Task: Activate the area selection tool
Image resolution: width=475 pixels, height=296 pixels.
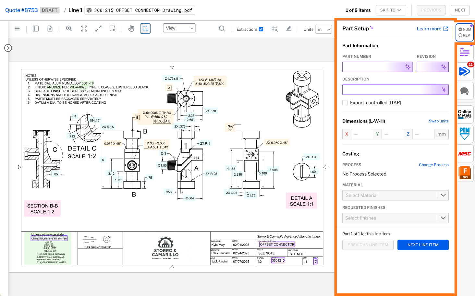Action: (145, 29)
